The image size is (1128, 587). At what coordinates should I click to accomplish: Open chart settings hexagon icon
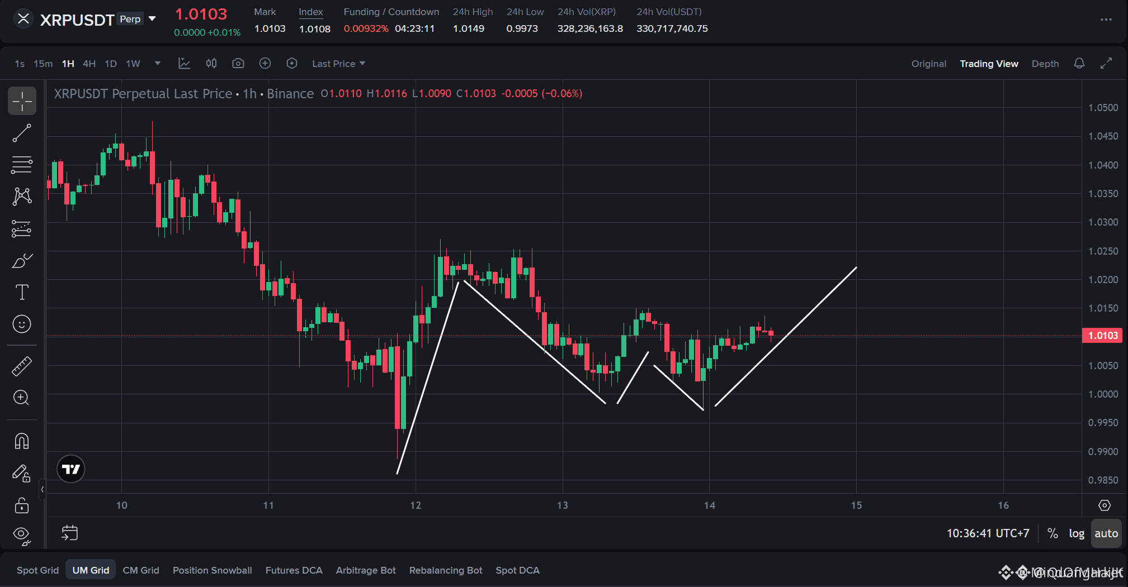pos(292,64)
